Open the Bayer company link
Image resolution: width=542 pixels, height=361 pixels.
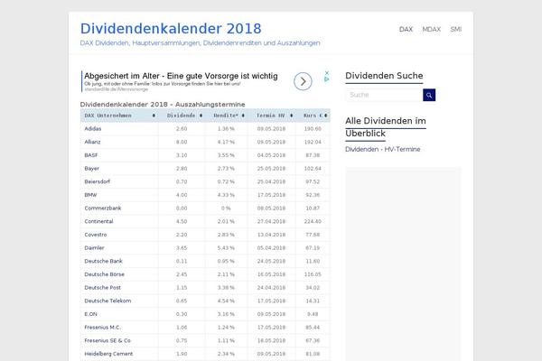pyautogui.click(x=91, y=168)
